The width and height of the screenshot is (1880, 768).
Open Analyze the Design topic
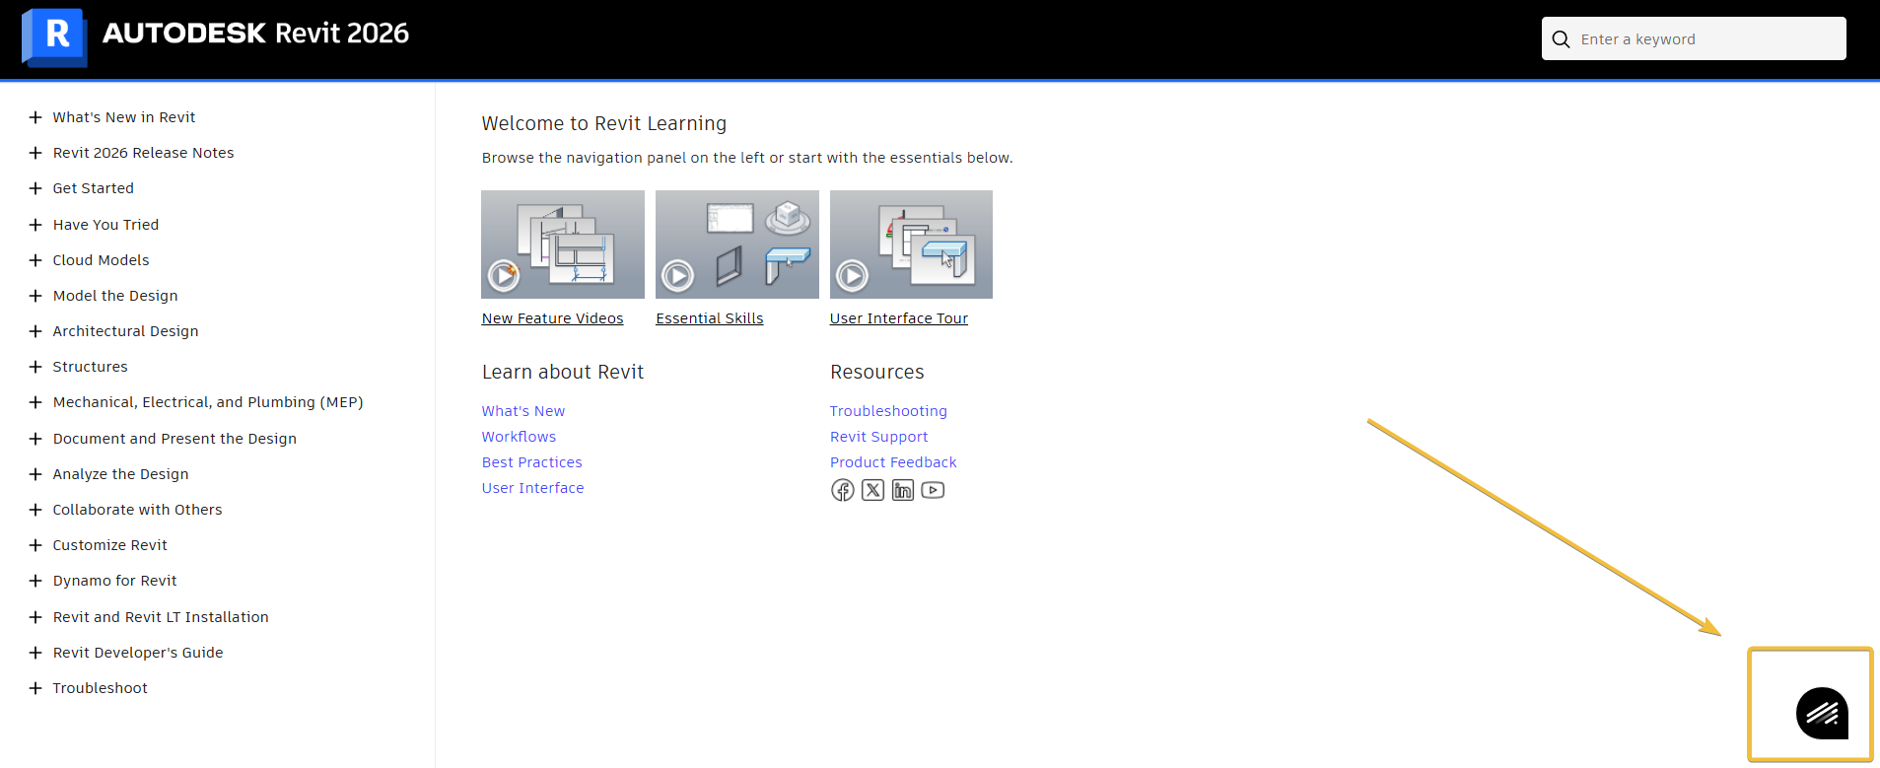(x=120, y=474)
